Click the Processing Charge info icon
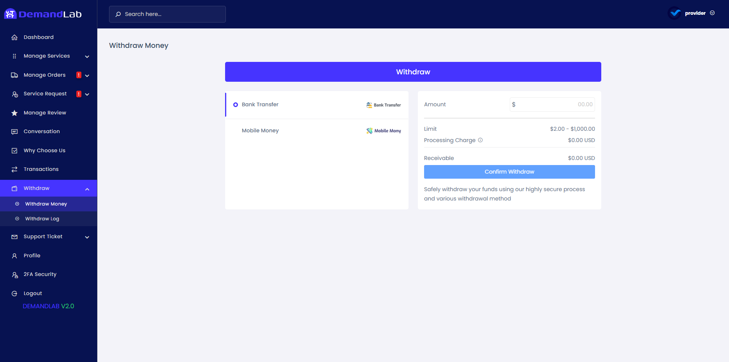 481,140
